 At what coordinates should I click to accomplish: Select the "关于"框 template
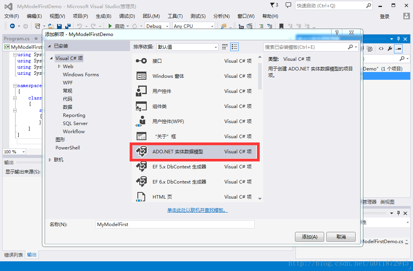coord(194,137)
